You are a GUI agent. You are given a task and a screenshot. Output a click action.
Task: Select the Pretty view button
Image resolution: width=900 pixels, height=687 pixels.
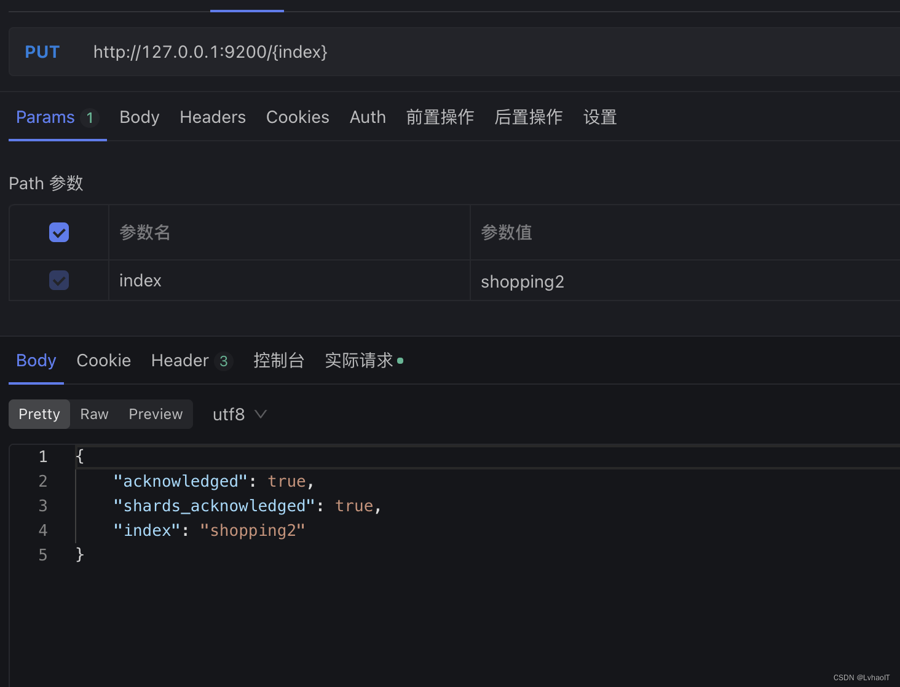(x=39, y=414)
